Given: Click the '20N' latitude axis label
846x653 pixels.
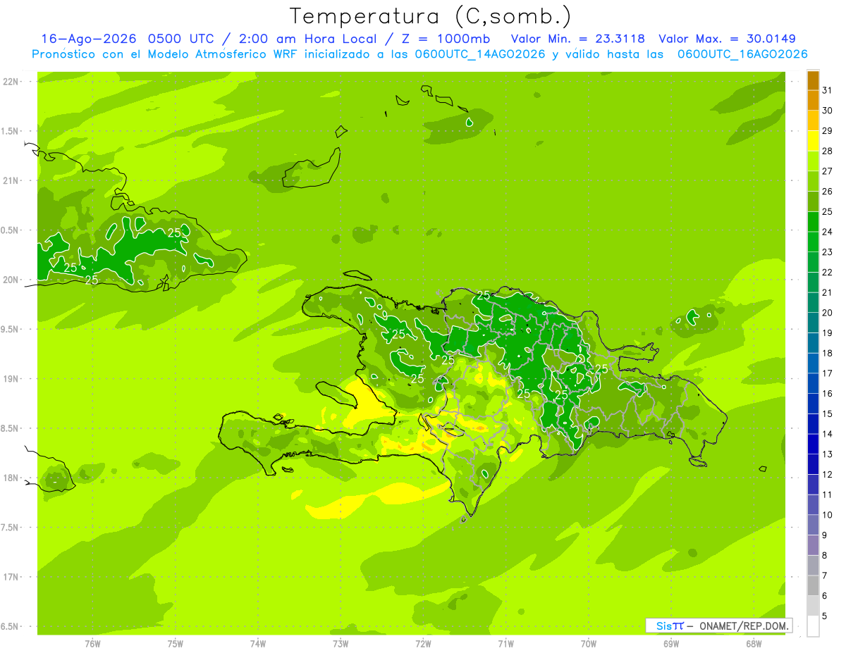Looking at the screenshot, I should (11, 280).
